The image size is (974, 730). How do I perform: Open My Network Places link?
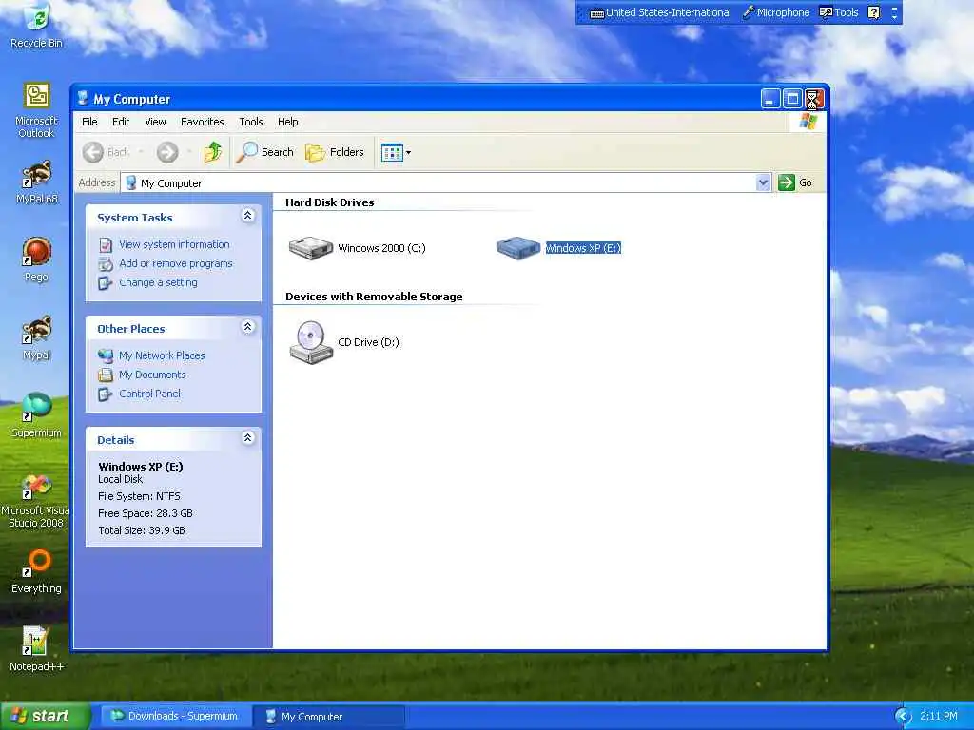point(162,355)
